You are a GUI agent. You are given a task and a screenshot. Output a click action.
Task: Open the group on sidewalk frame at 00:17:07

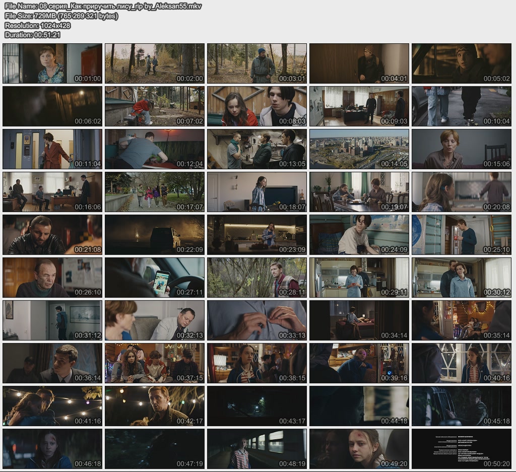[x=155, y=192]
